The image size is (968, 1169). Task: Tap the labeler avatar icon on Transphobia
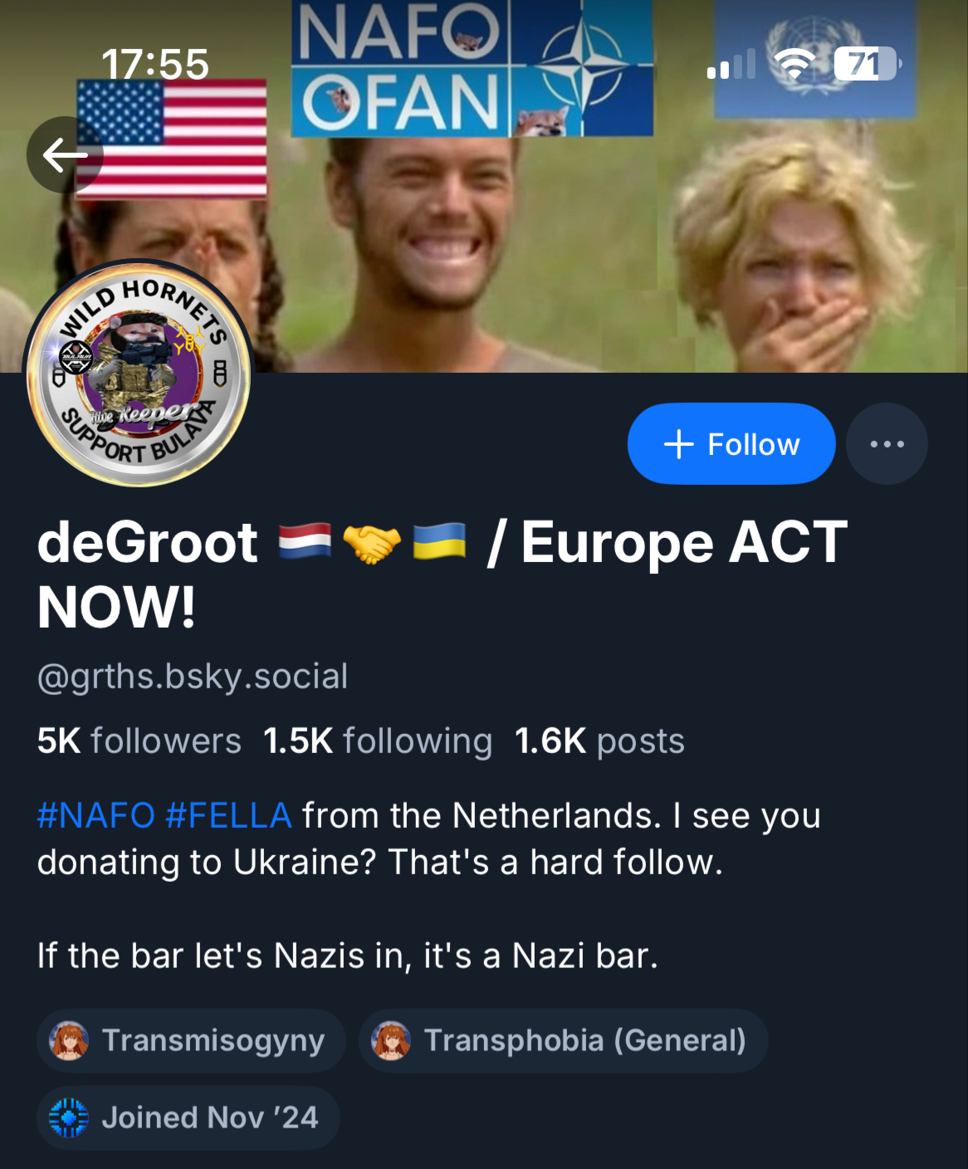[x=391, y=1040]
